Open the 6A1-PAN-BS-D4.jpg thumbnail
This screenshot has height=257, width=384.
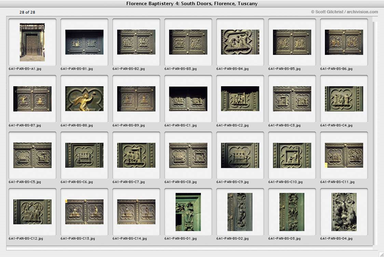click(344, 212)
